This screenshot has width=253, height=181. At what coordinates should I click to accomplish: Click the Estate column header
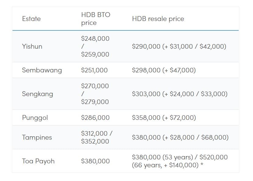click(31, 19)
